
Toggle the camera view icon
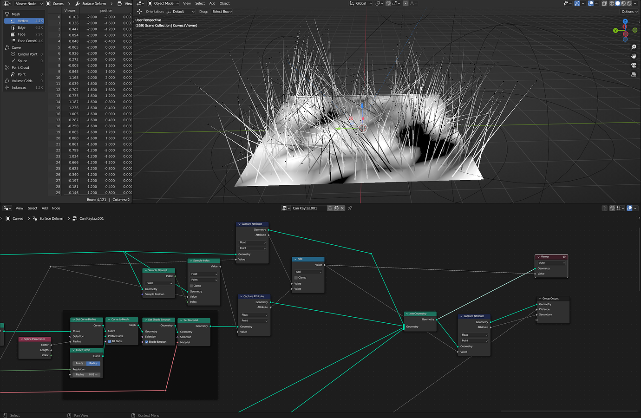(x=634, y=65)
